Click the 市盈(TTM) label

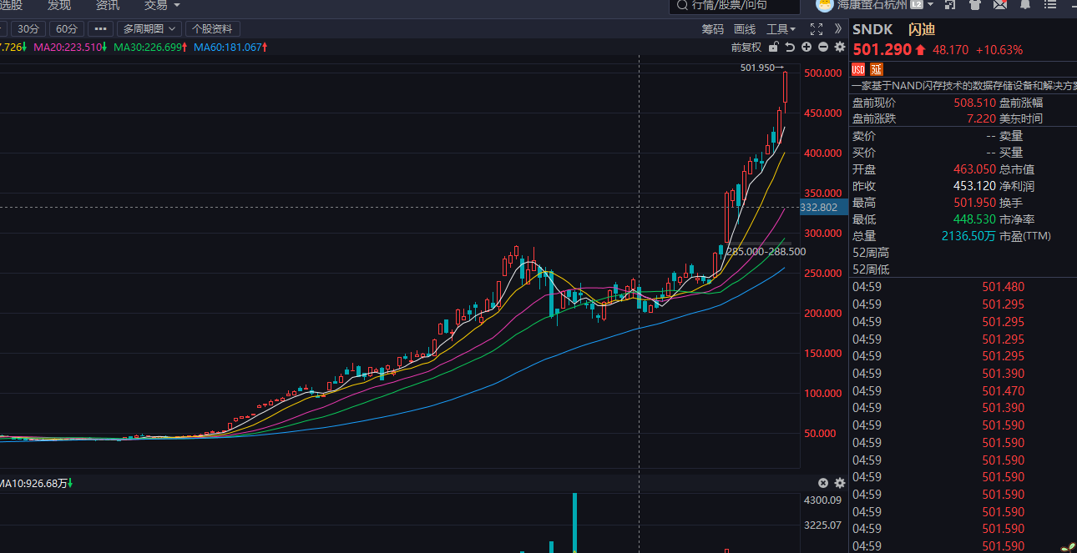(1025, 236)
